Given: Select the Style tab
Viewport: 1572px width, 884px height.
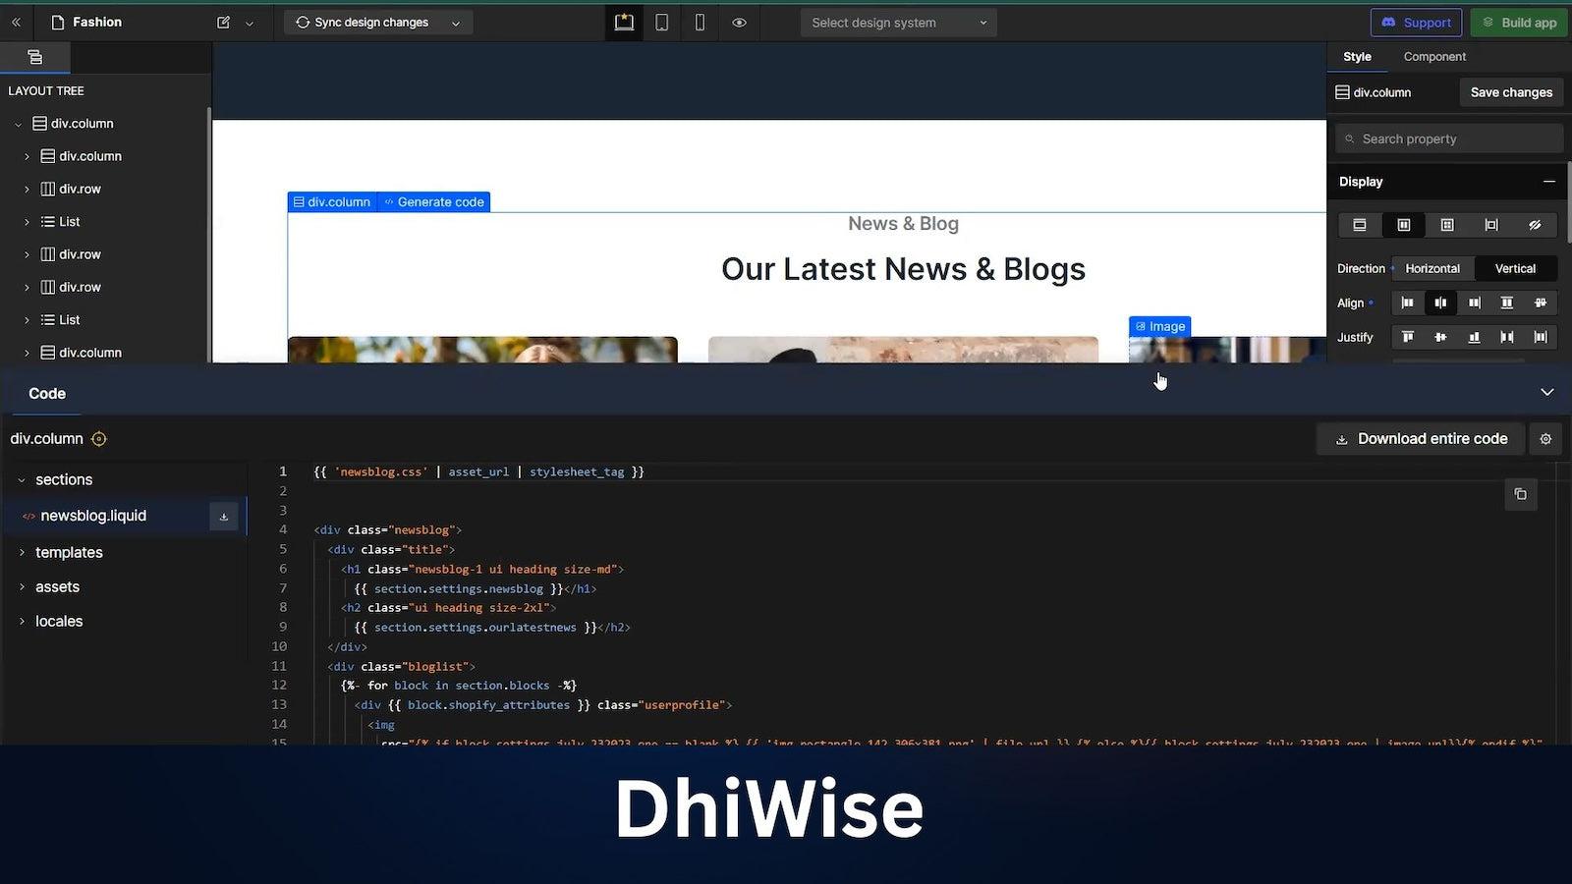Looking at the screenshot, I should click(1357, 56).
